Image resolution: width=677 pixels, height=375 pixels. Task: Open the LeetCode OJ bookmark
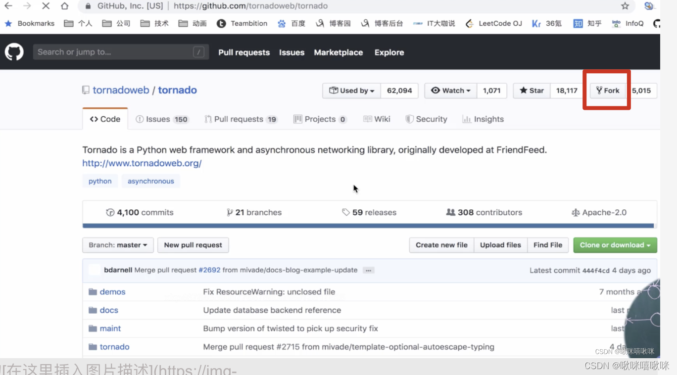(493, 23)
